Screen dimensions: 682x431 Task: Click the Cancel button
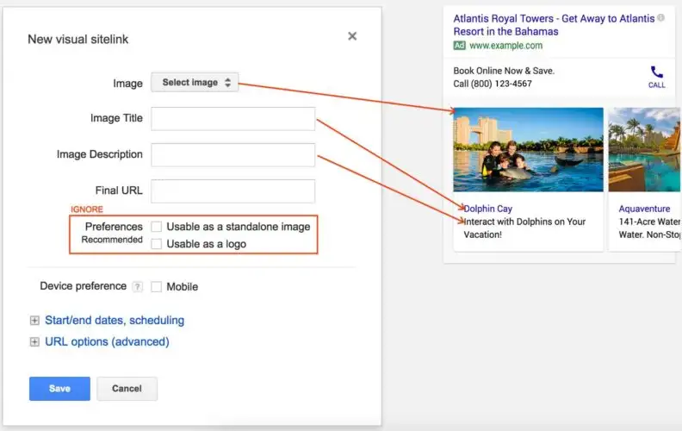pos(127,389)
